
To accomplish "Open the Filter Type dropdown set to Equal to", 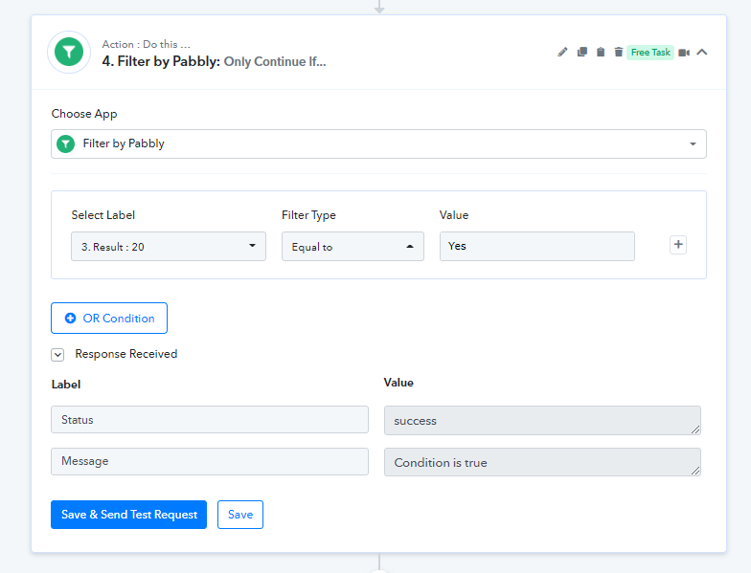I will pyautogui.click(x=353, y=247).
